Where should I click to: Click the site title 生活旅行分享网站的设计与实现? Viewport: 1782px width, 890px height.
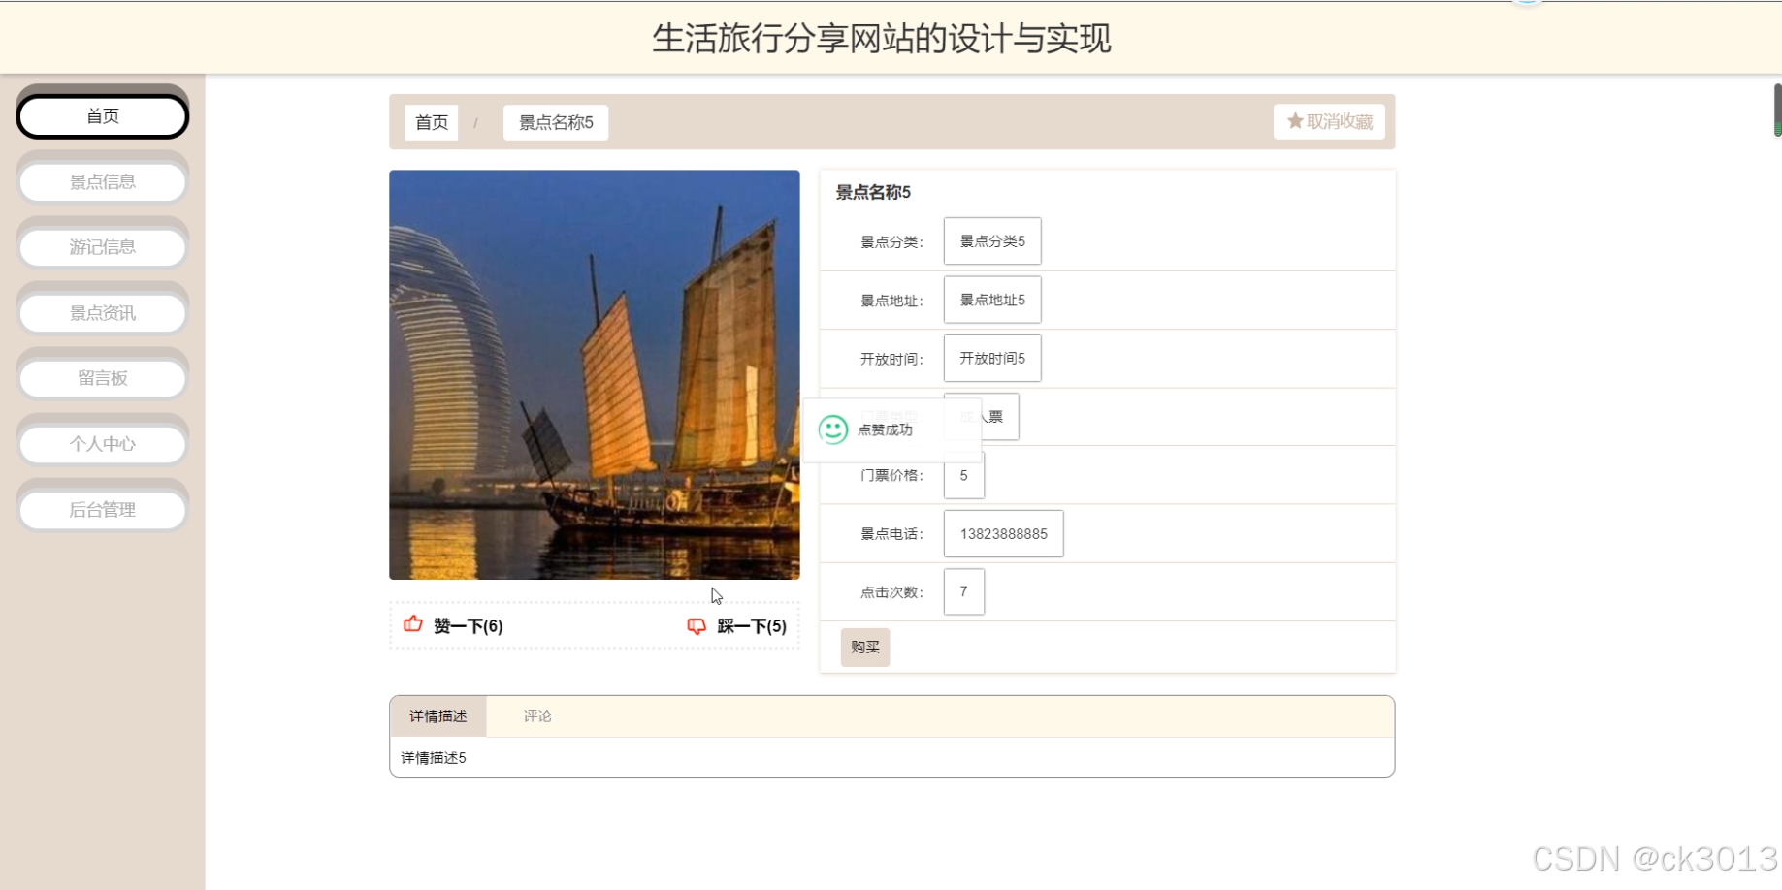pos(882,39)
